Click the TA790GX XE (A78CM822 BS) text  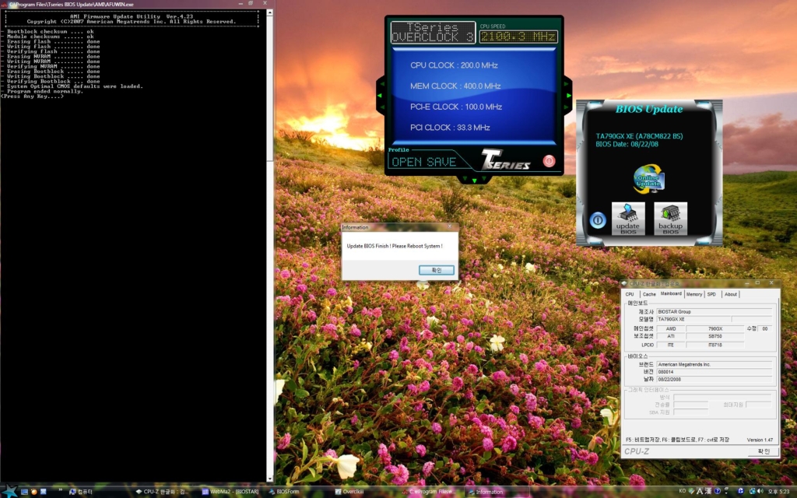[x=639, y=136]
